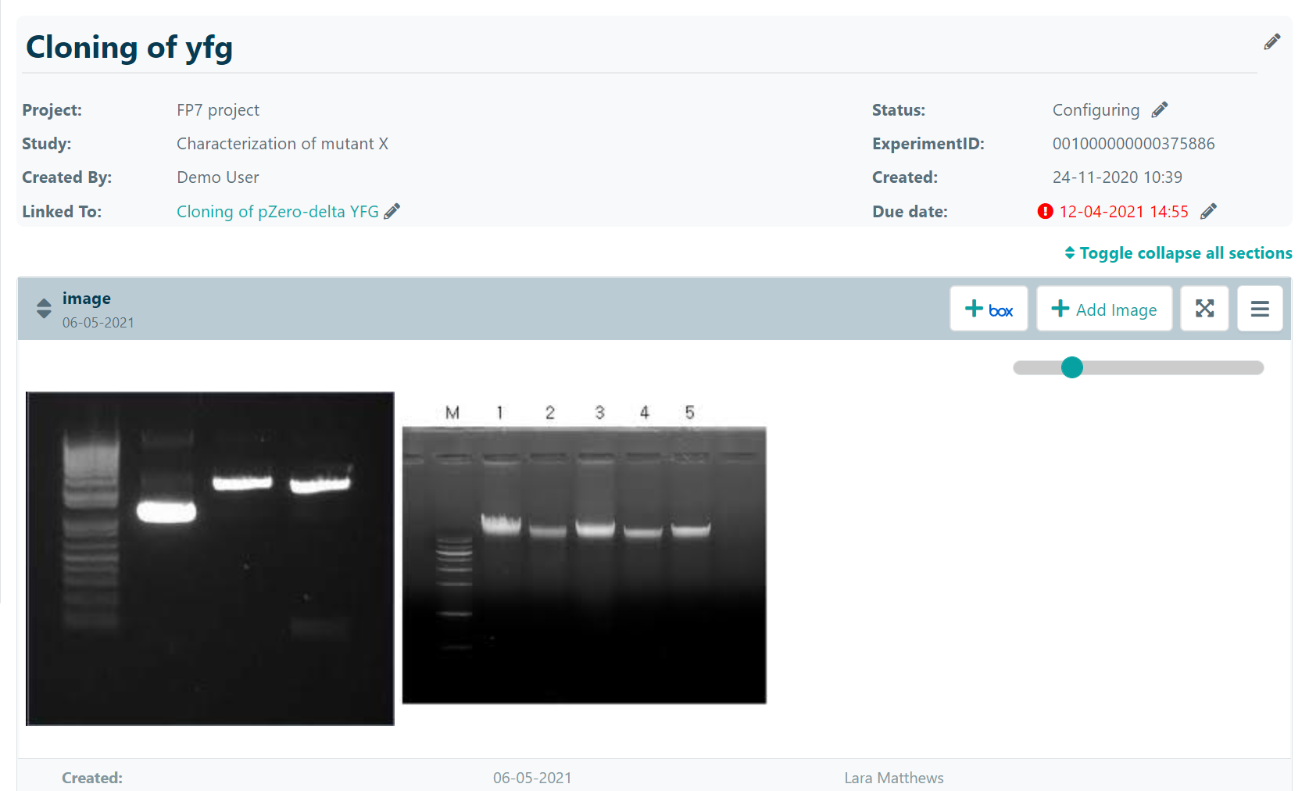Adjust the image size slider handle
The height and width of the screenshot is (791, 1309).
pos(1072,367)
